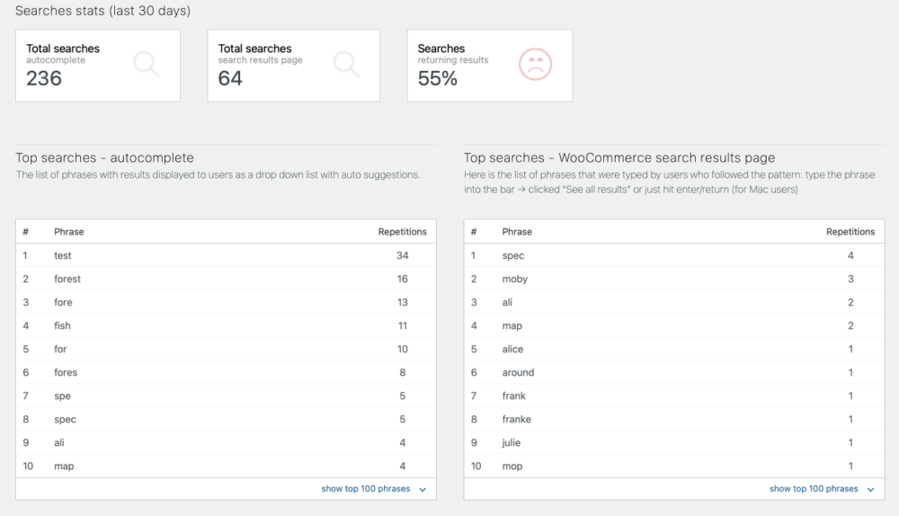Viewport: 899px width, 516px height.
Task: Select the 'julie' phrase in results page table
Action: (512, 442)
